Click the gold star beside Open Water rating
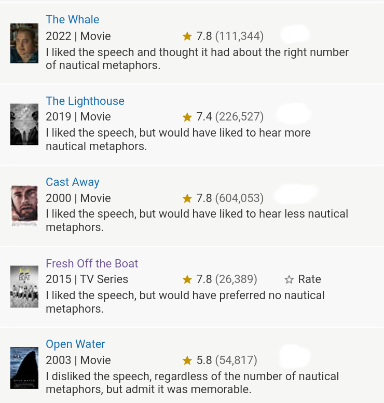Image resolution: width=384 pixels, height=403 pixels. [187, 360]
